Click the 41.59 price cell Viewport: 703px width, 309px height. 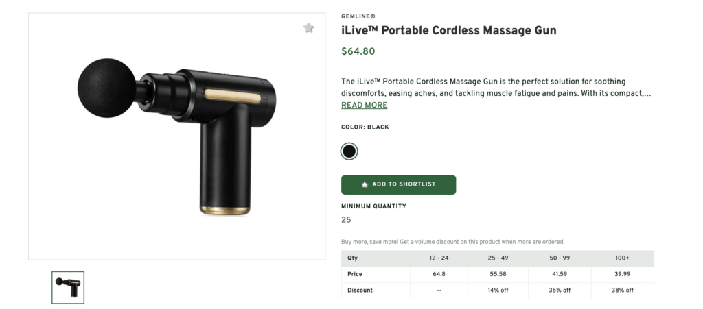[x=559, y=274]
